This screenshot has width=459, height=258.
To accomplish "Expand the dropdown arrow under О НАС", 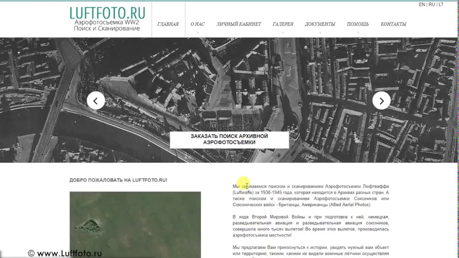I will [x=198, y=33].
